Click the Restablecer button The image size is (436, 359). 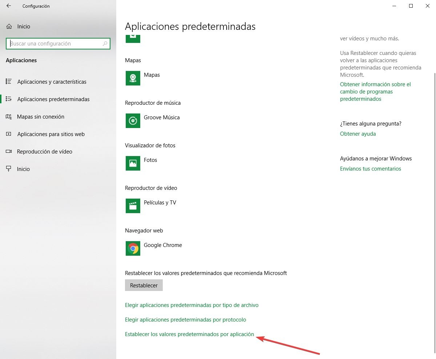click(144, 285)
